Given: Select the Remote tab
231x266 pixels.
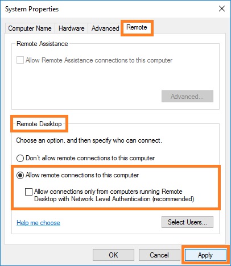Looking at the screenshot, I should click(x=137, y=27).
